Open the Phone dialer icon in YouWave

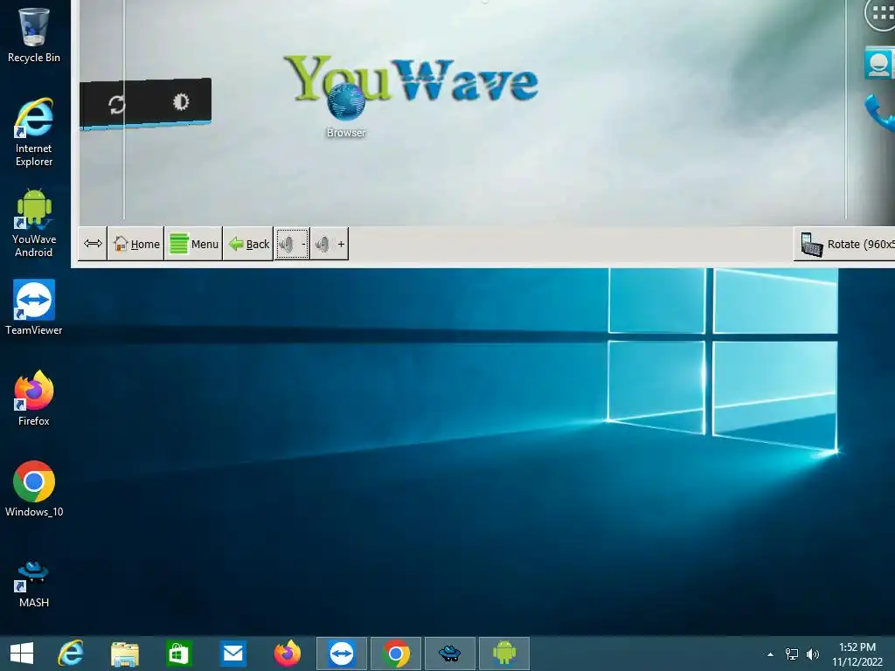pos(879,113)
